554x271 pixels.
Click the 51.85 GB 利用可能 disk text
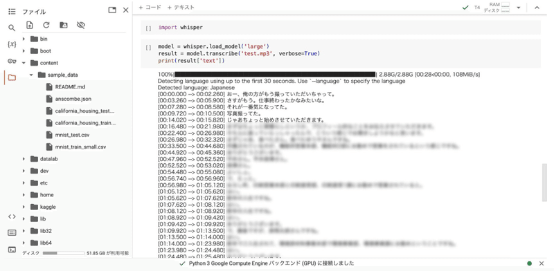click(x=108, y=253)
